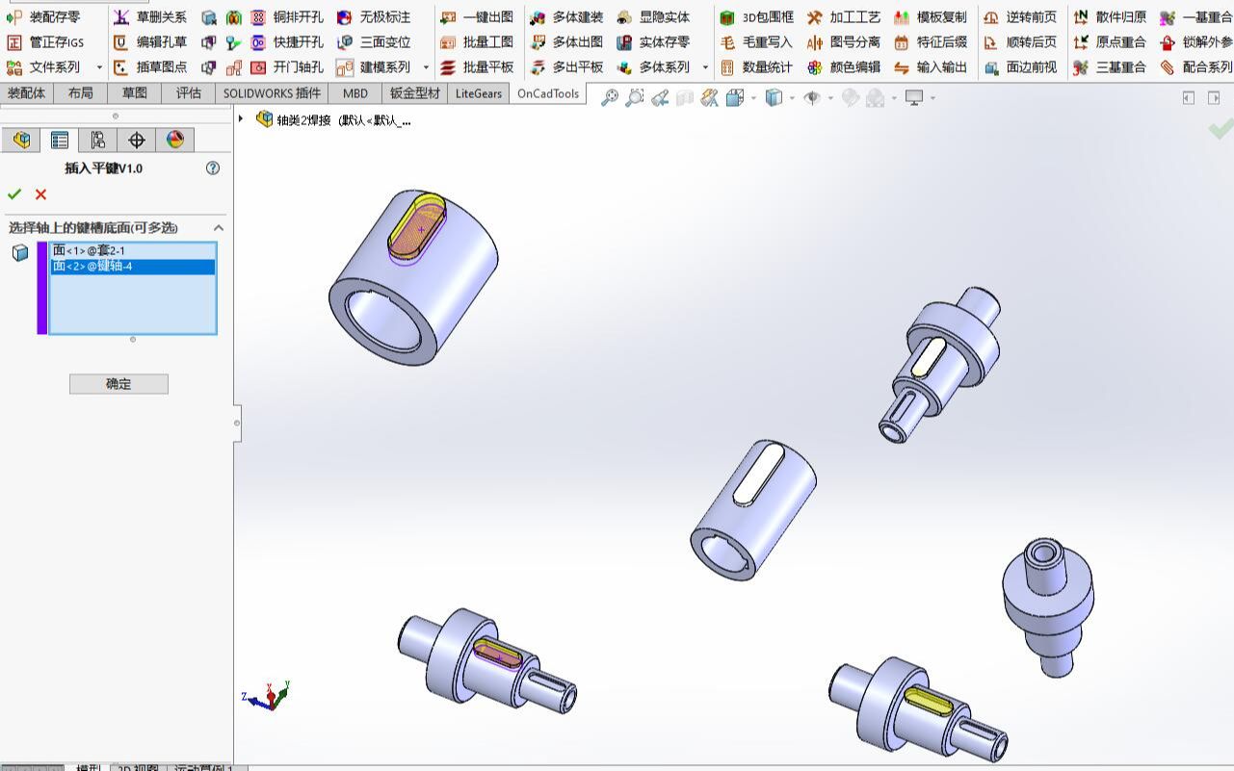Click the 顺转后页 tool
This screenshot has width=1234, height=771.
click(1020, 41)
